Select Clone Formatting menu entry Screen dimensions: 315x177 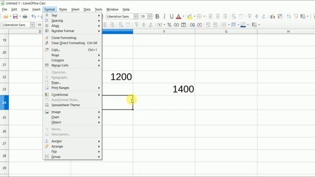(x=72, y=38)
